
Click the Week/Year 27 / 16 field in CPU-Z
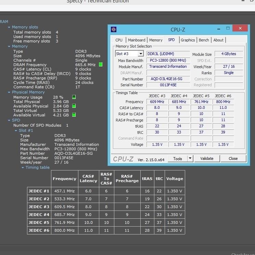(229, 66)
